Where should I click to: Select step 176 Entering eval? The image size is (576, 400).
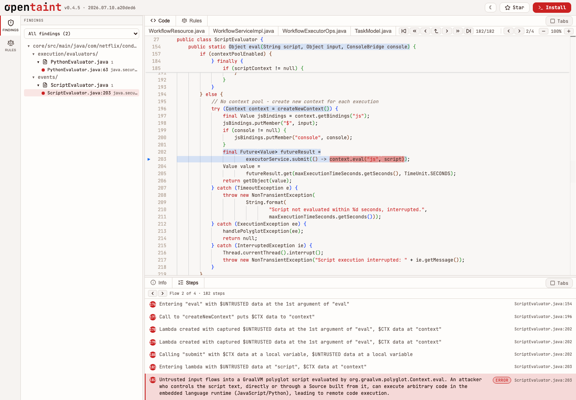(x=360, y=304)
